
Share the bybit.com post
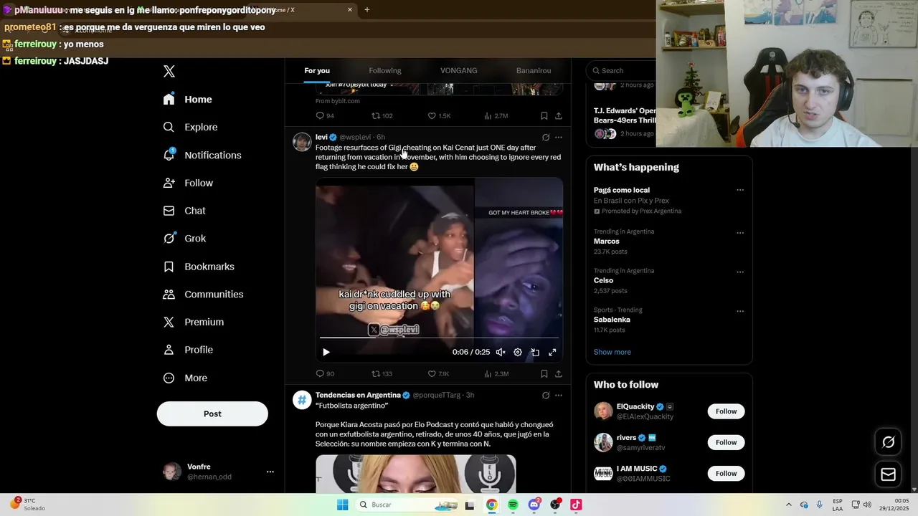pyautogui.click(x=559, y=115)
